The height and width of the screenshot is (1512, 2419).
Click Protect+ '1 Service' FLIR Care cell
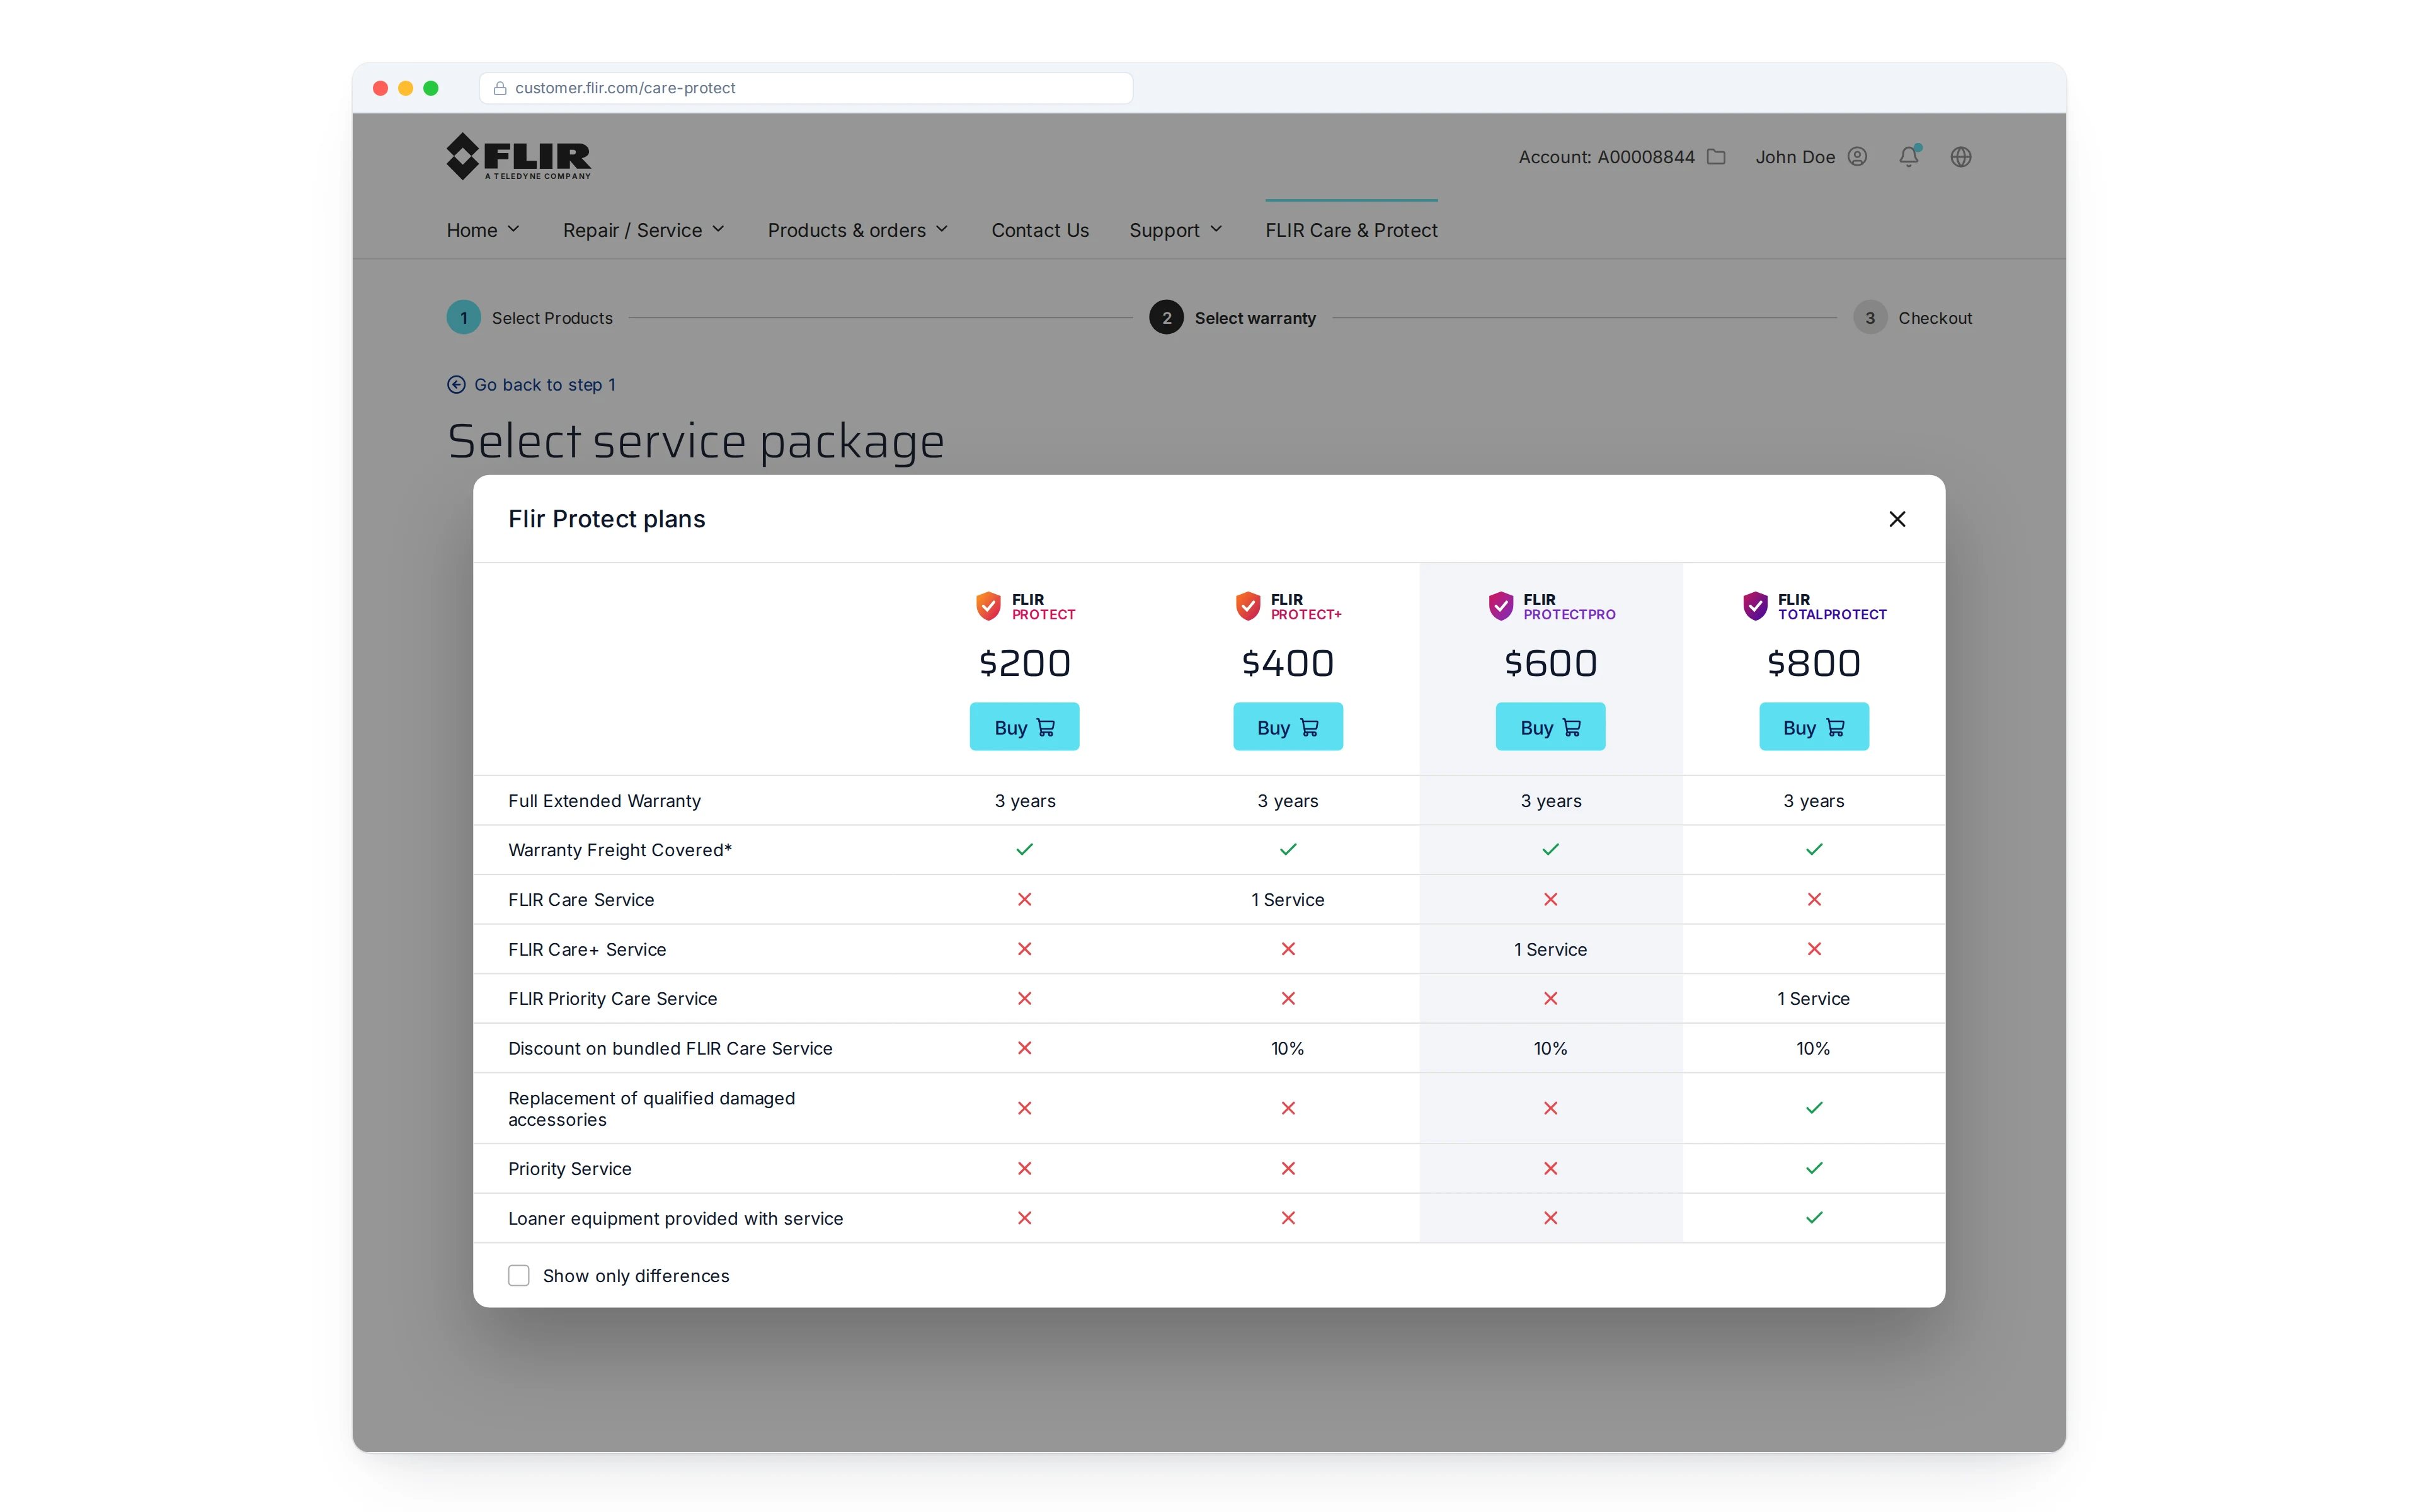[x=1288, y=900]
